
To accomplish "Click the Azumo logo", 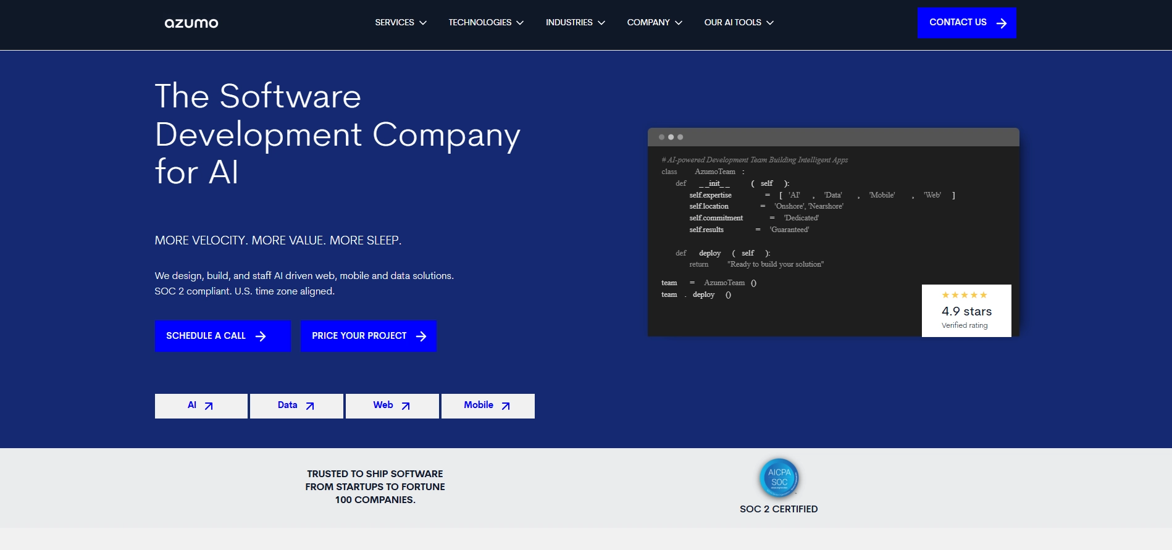I will pos(191,23).
